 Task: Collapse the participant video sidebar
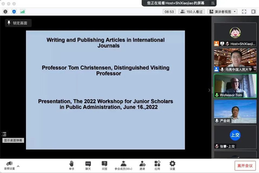(209, 90)
